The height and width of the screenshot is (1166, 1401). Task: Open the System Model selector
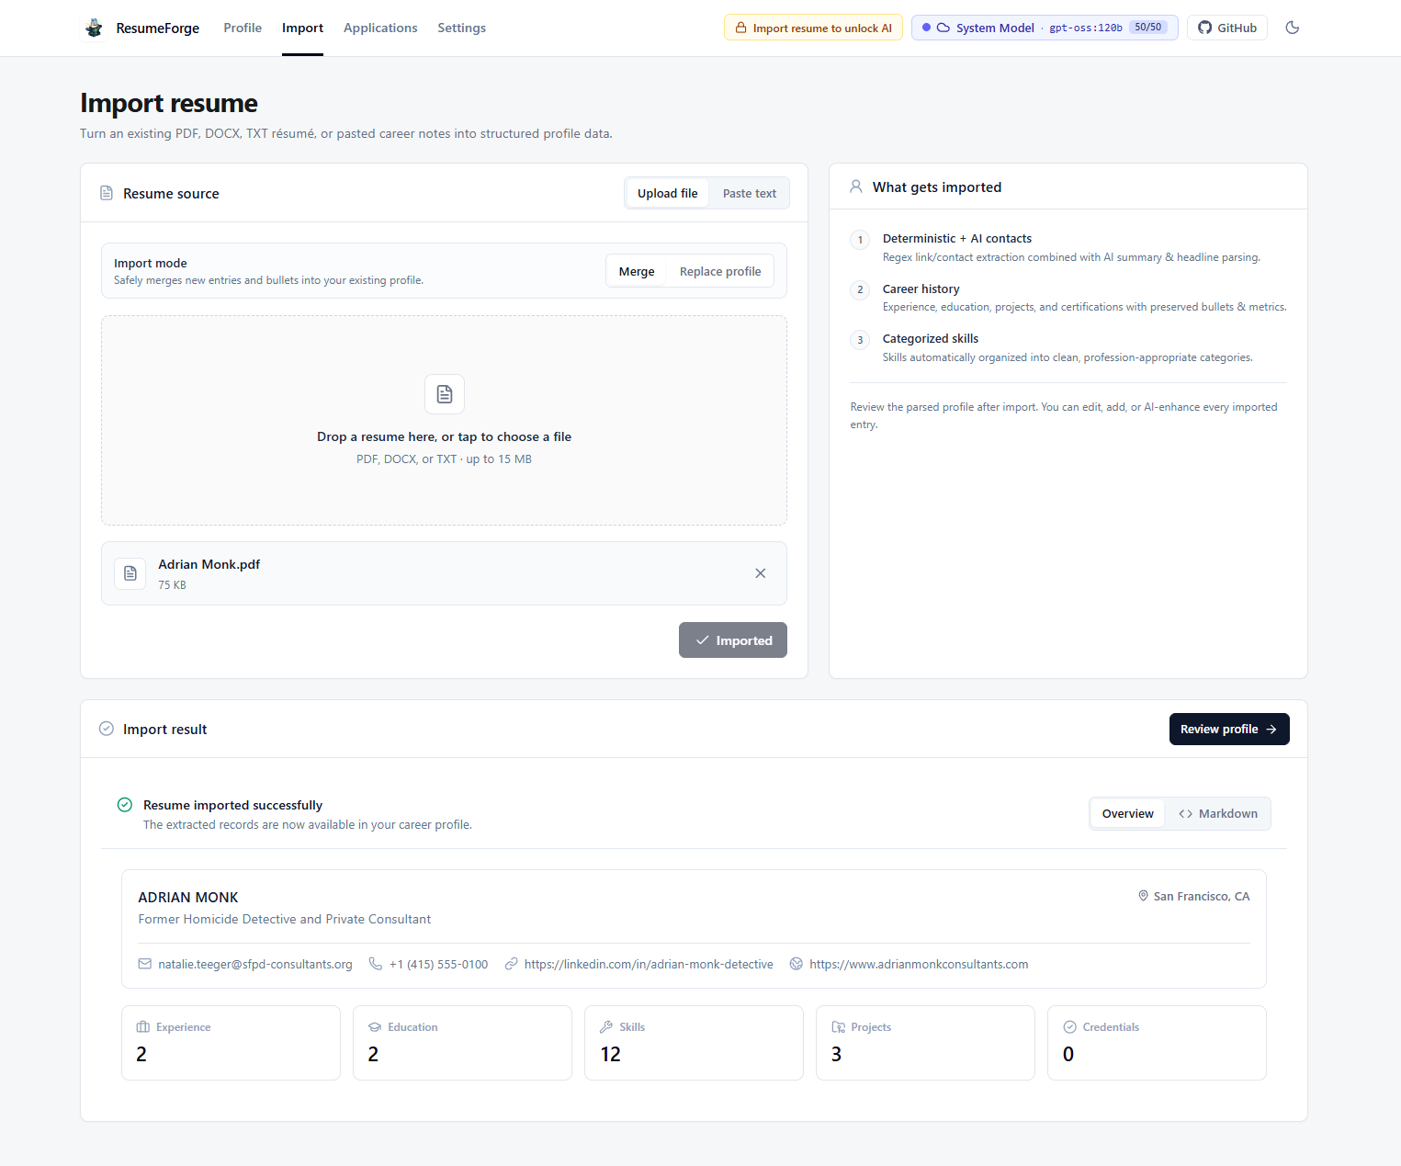click(x=1045, y=28)
